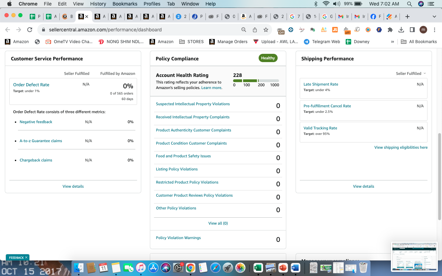This screenshot has width=442, height=276.
Task: Open Siri from the Dock
Action: click(x=165, y=268)
